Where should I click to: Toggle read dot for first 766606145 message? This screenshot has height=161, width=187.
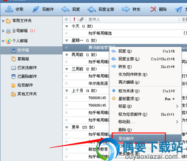[x=67, y=98]
